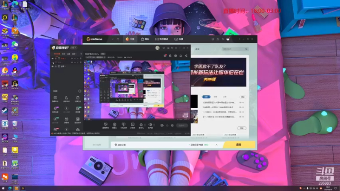Toggle eye visibility of the red-highlighted source

pyautogui.click(x=52, y=59)
